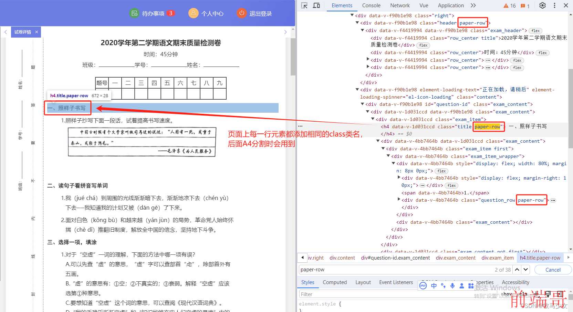Open the Vue devtools tab
Image resolution: width=573 pixels, height=312 pixels.
pos(424,6)
